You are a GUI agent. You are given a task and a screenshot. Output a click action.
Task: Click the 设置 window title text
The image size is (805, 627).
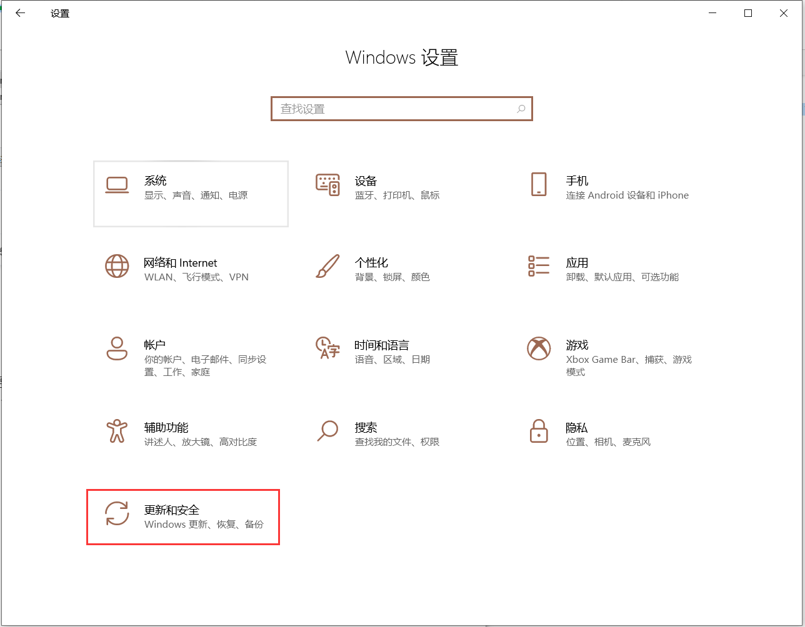coord(60,13)
